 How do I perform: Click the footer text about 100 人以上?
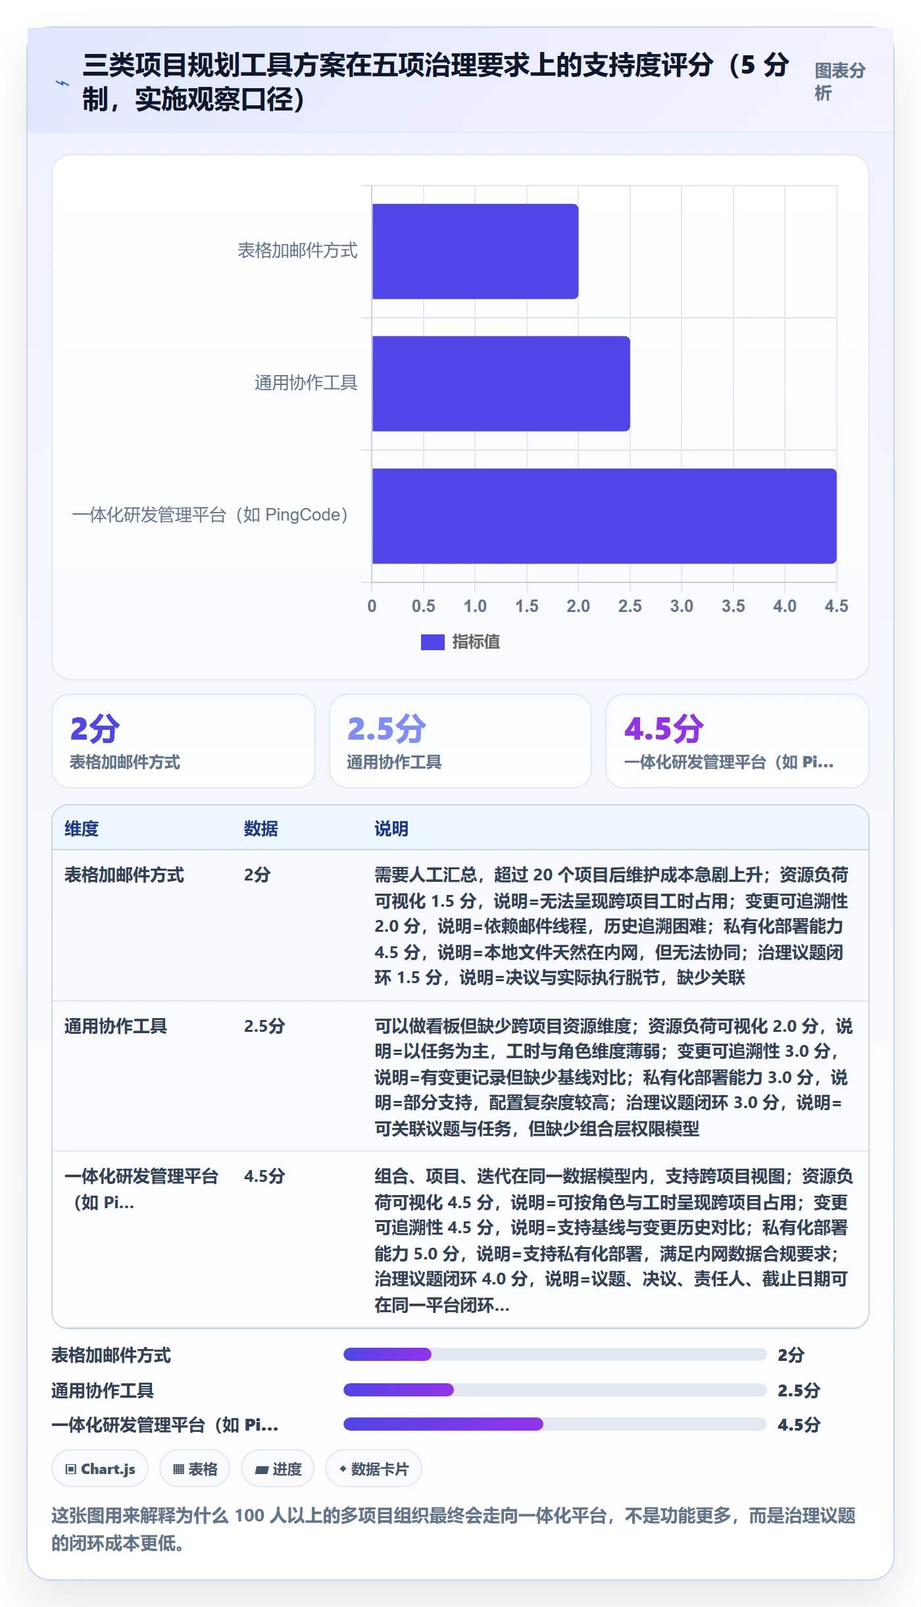(453, 1529)
